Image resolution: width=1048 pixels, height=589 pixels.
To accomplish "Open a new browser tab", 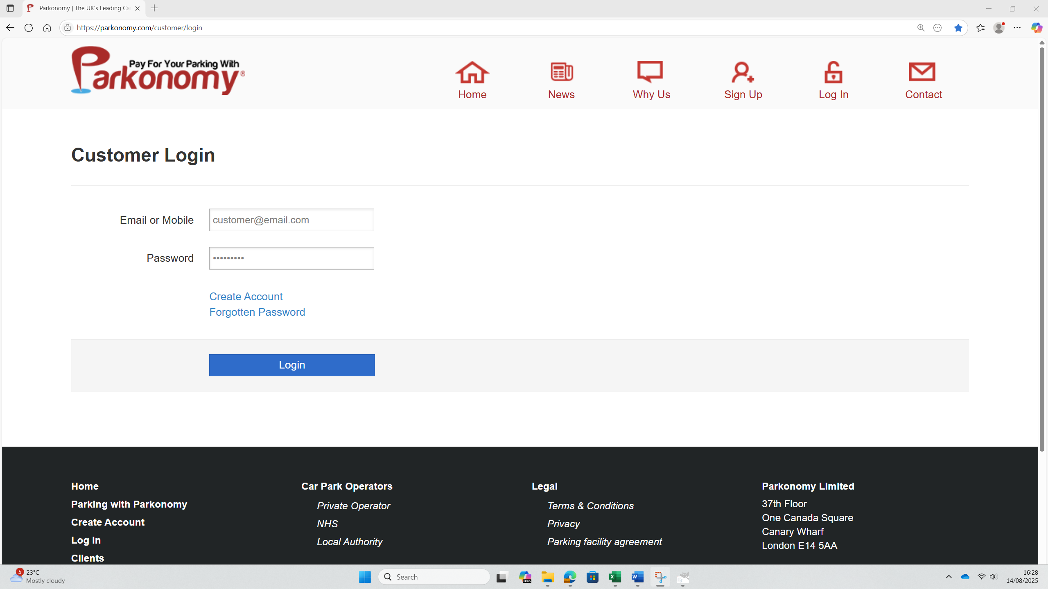I will [154, 8].
